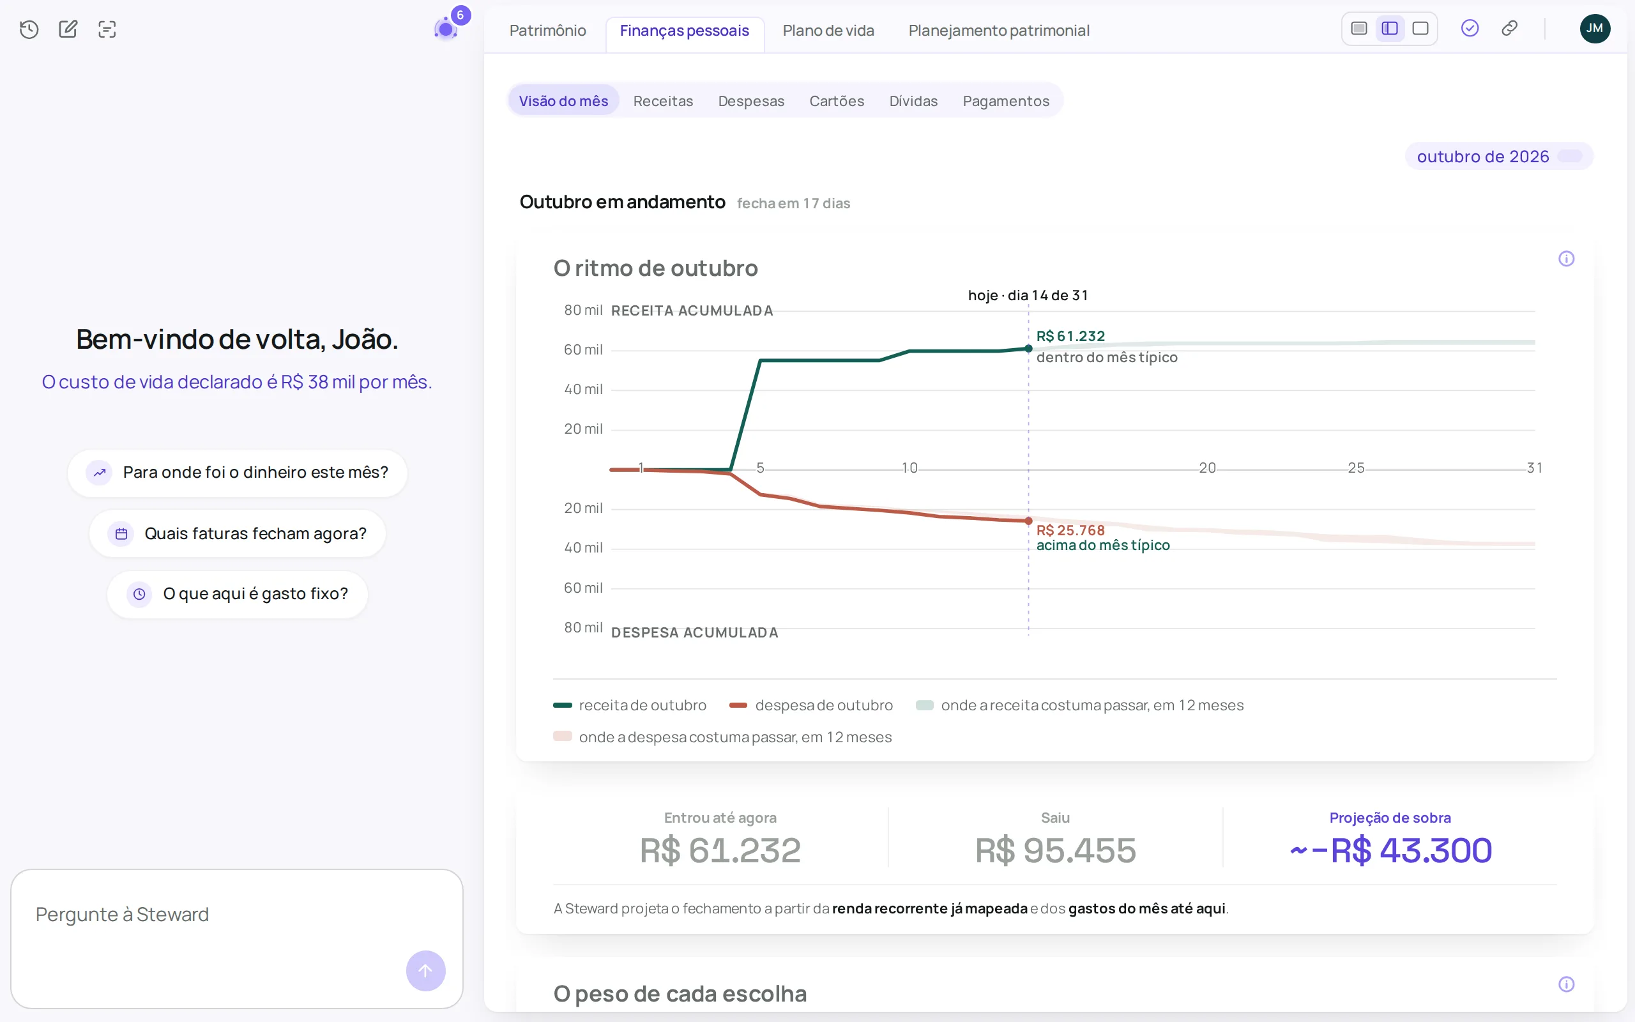Start a new chat with the pencil icon

[68, 29]
